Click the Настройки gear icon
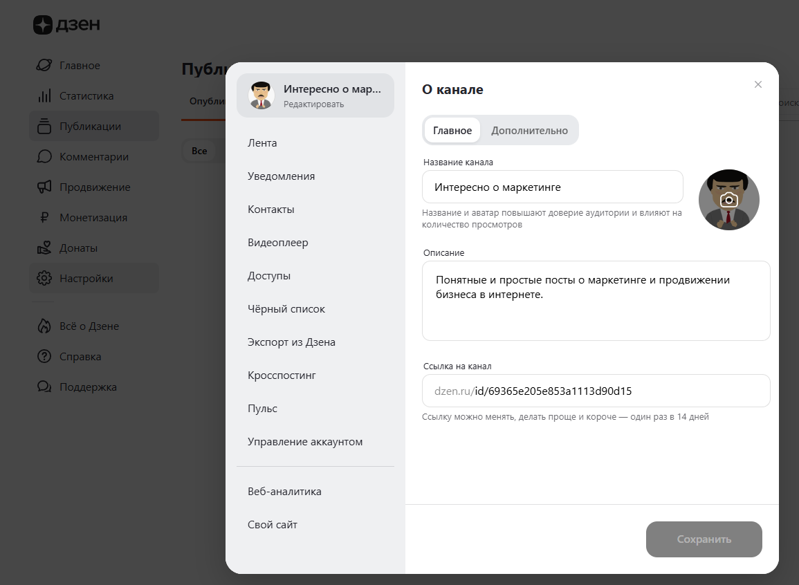The image size is (799, 585). (43, 278)
